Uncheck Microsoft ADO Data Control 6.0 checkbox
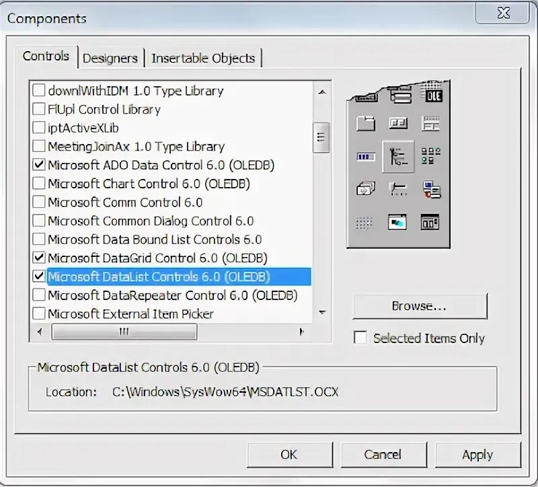 click(x=39, y=165)
